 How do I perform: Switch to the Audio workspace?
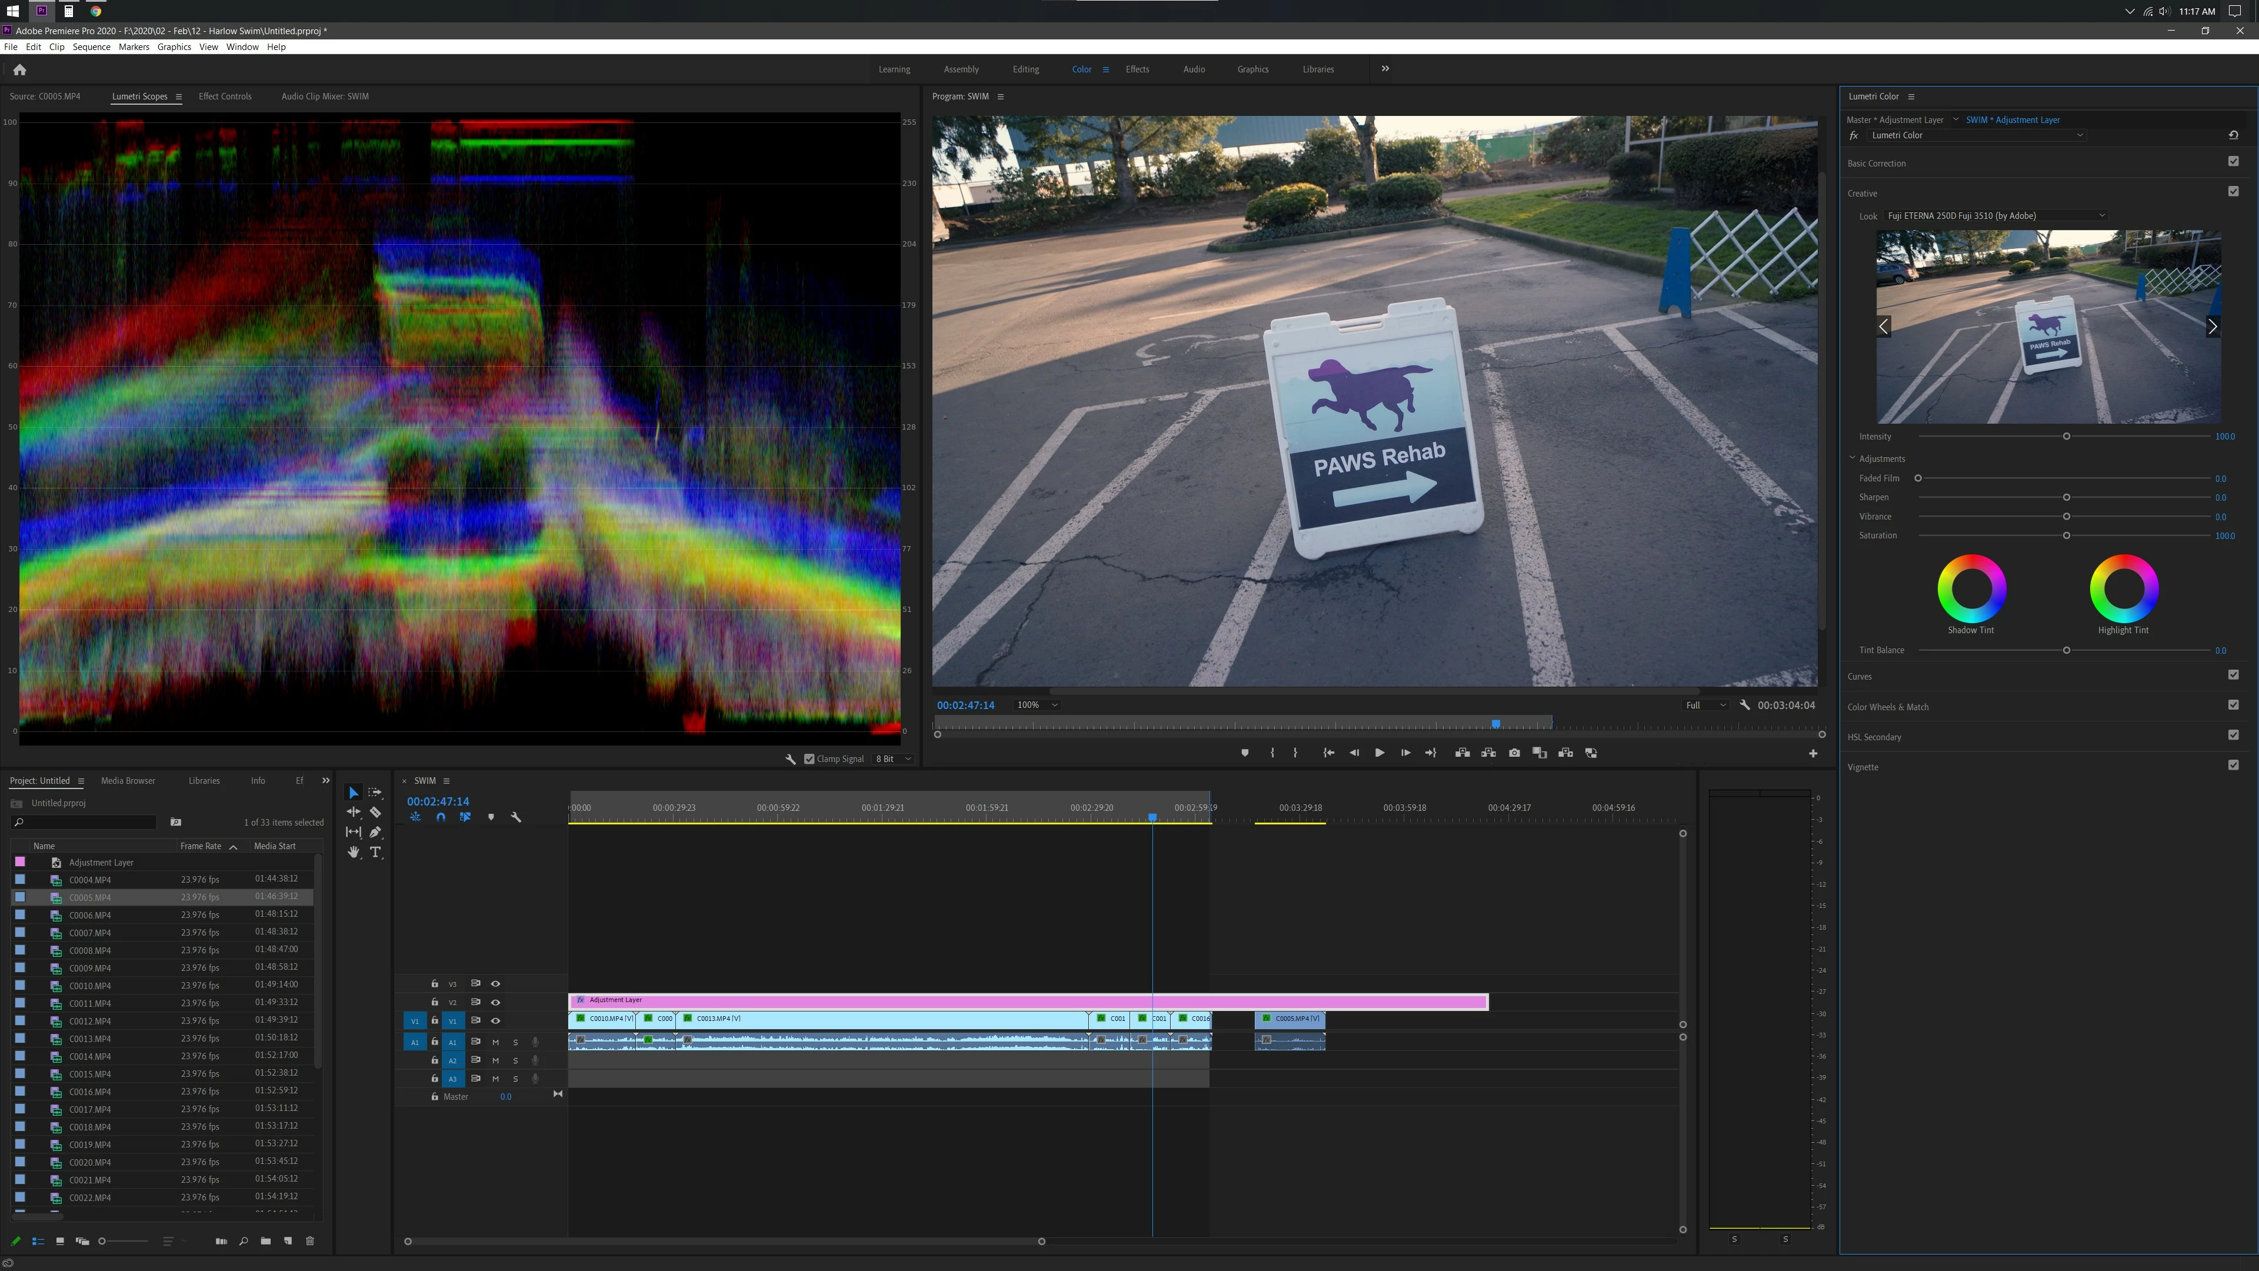[1194, 69]
